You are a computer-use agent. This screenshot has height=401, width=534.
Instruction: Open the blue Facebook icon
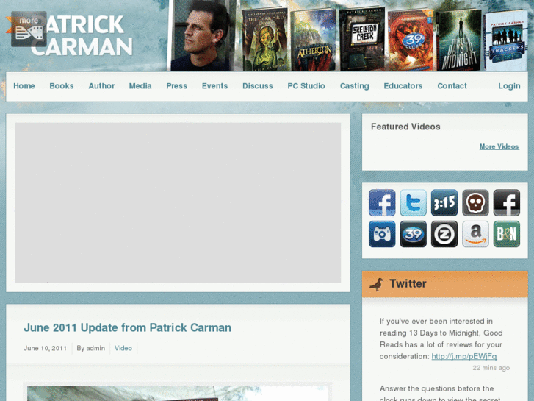(x=382, y=203)
